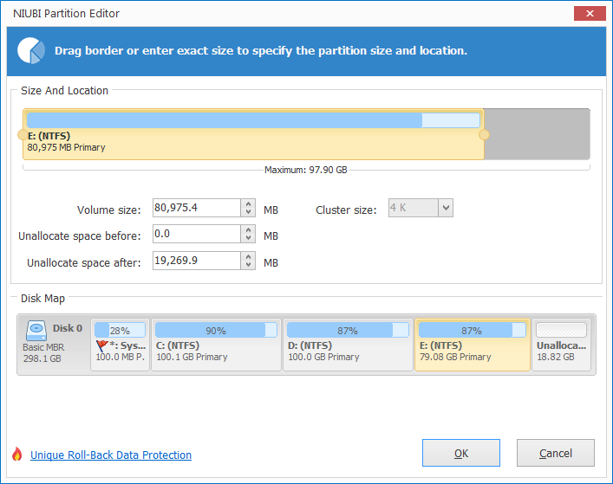Click the flame icon beside Roll-Back link
Screen dimensions: 613x484
coord(16,455)
